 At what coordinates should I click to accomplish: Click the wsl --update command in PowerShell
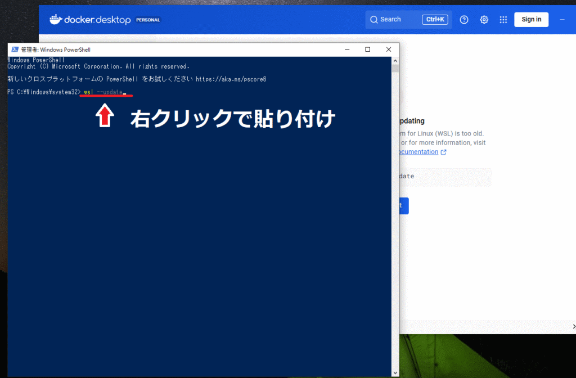pyautogui.click(x=103, y=92)
